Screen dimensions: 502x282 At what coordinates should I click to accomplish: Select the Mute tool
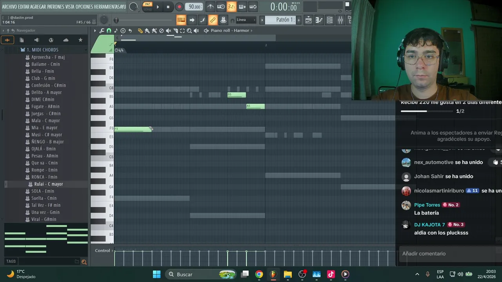(168, 31)
